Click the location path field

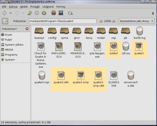(62, 21)
